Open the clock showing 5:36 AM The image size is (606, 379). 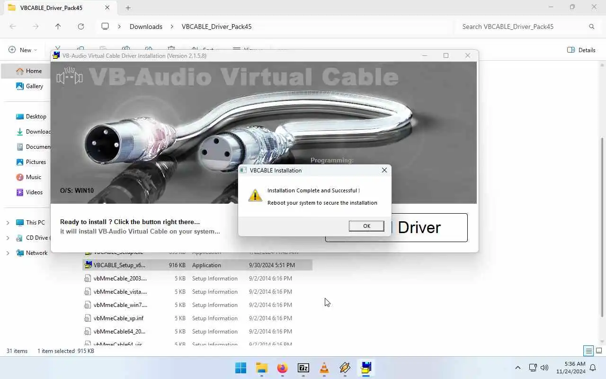(x=571, y=368)
